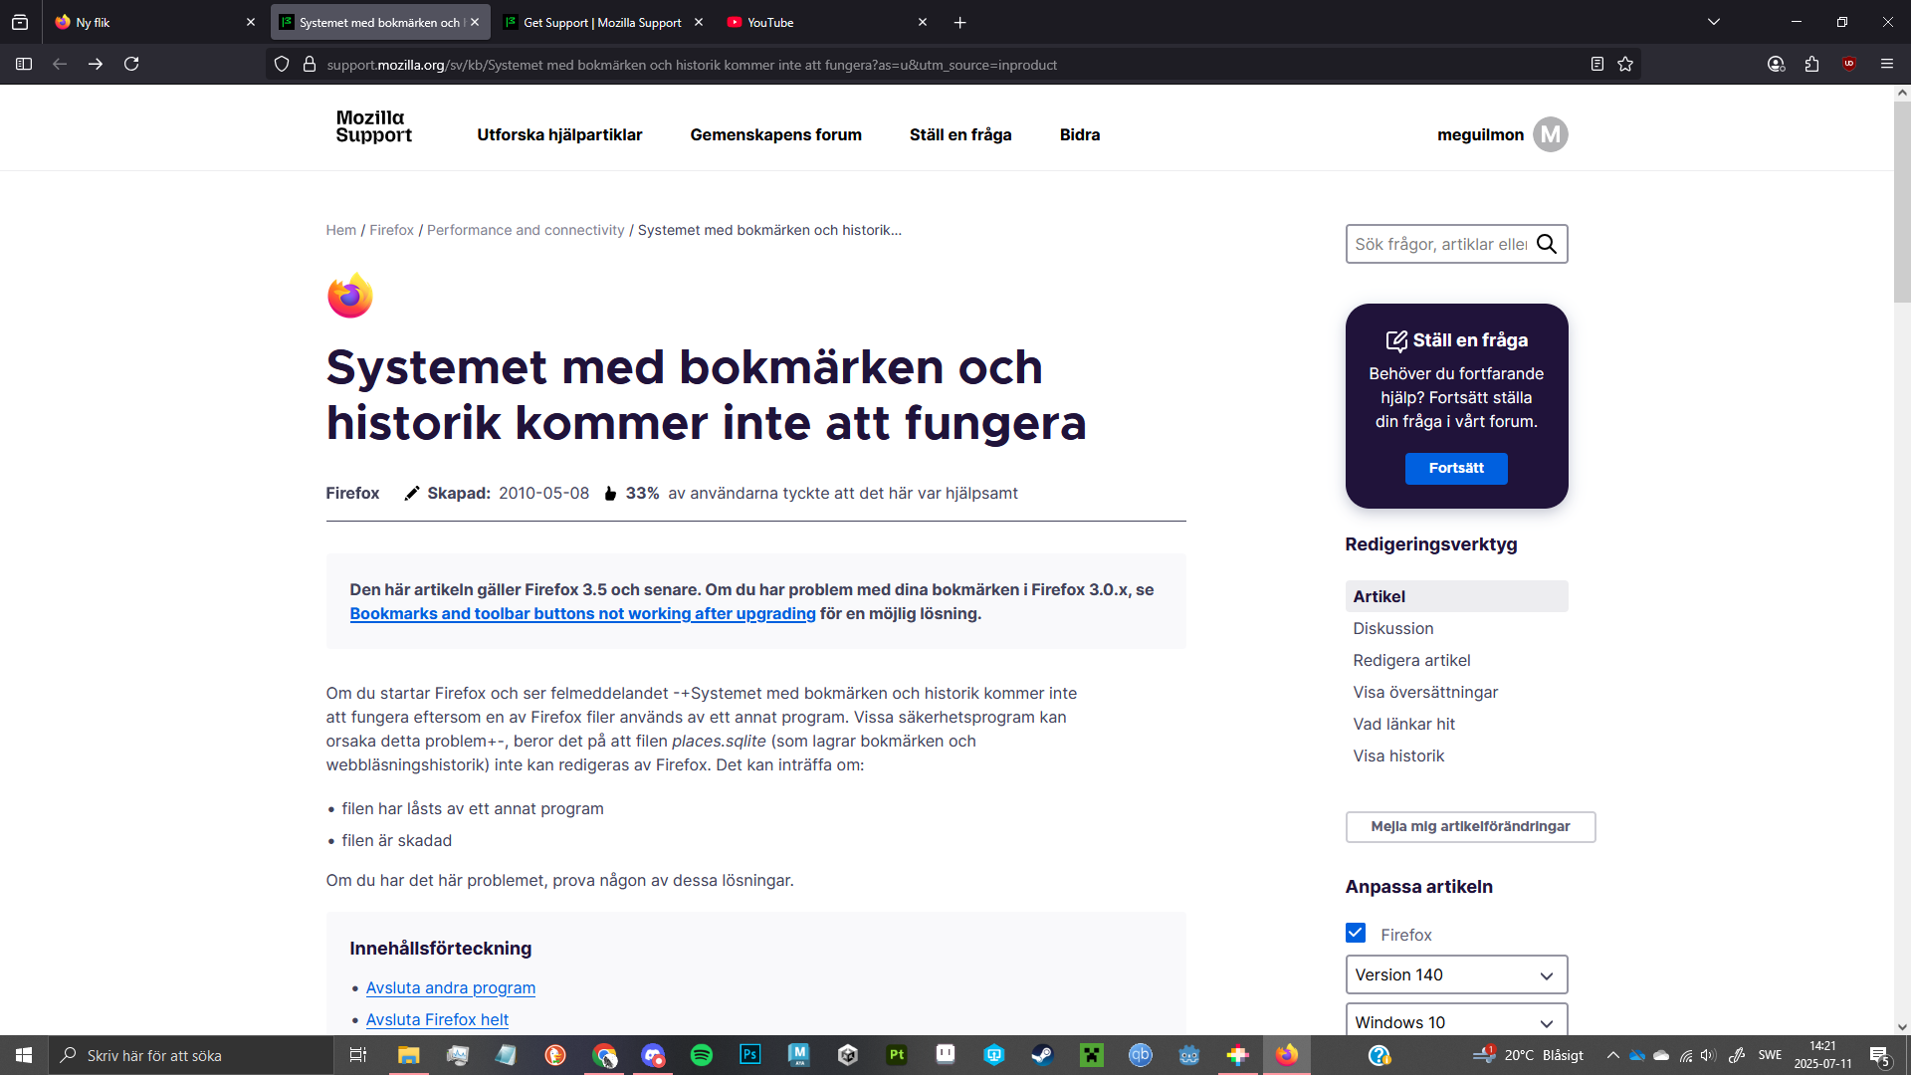Open the Firefox hamburger application menu

point(1887,64)
